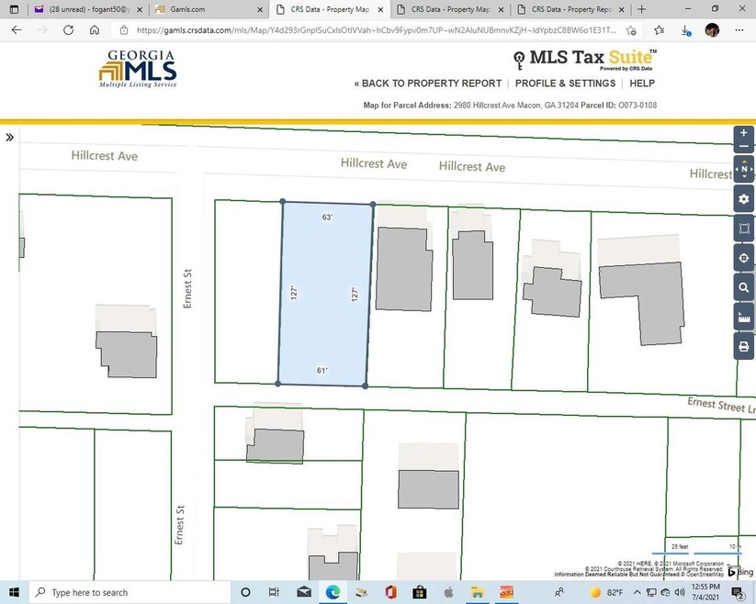The height and width of the screenshot is (604, 756).
Task: Select the area selection square tool
Action: 744,229
